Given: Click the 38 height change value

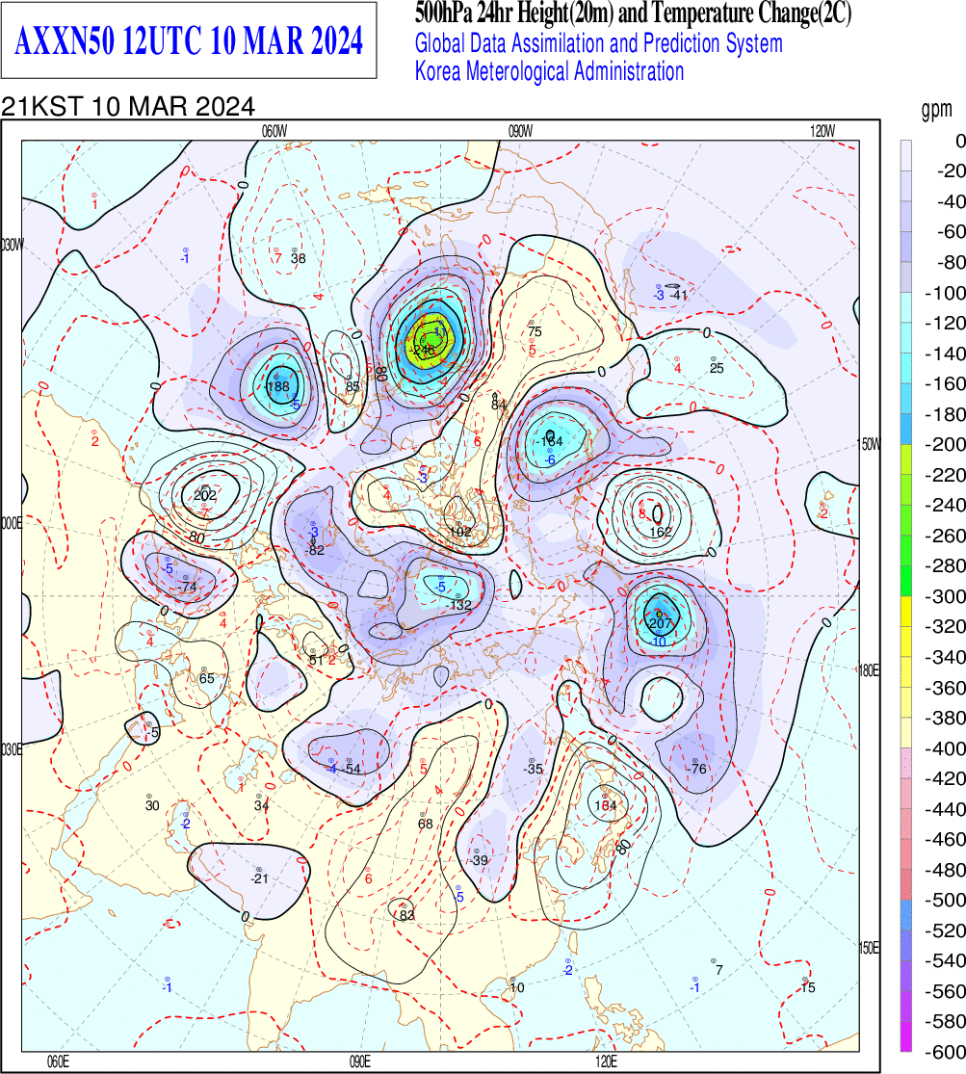Looking at the screenshot, I should [x=298, y=259].
